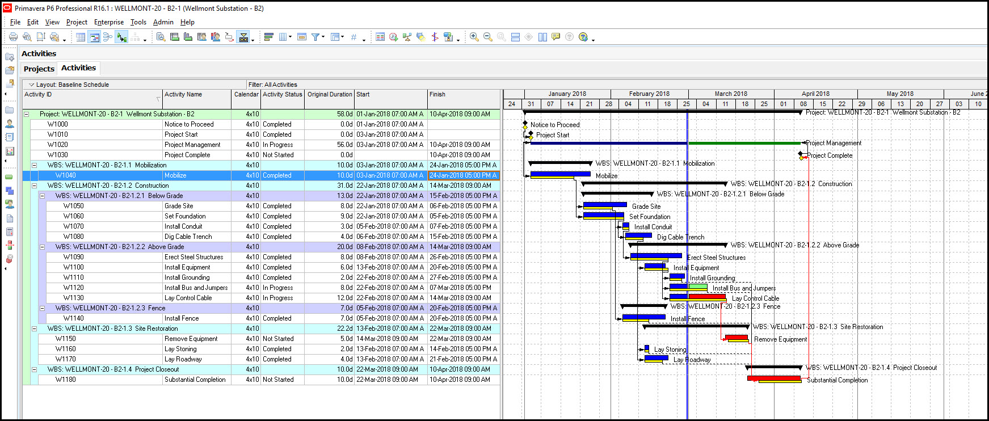The width and height of the screenshot is (989, 421).
Task: Collapse the B2-1.2.2 Above Grade group
Action: point(42,247)
